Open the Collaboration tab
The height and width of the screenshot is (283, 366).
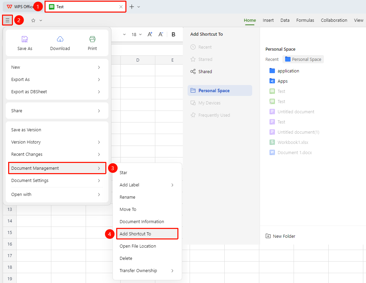pos(334,20)
